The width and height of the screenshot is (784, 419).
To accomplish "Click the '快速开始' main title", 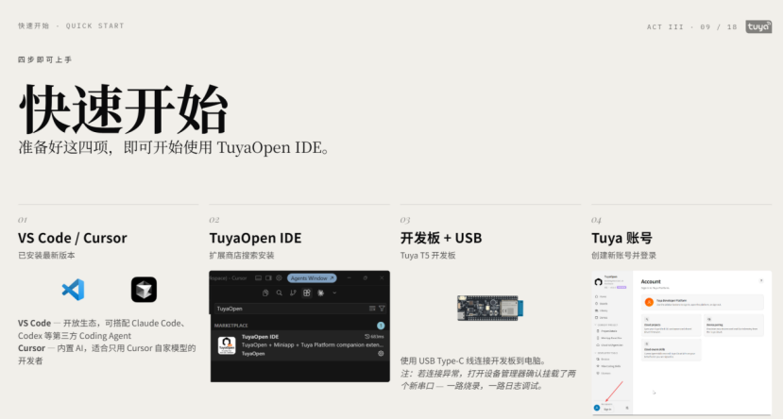I will (124, 109).
